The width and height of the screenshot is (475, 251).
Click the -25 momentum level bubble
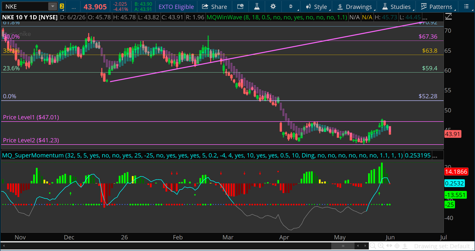(450, 205)
